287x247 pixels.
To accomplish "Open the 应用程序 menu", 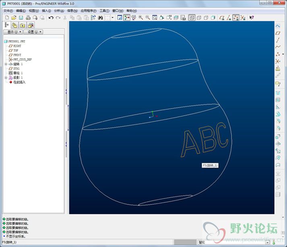I will click(89, 11).
